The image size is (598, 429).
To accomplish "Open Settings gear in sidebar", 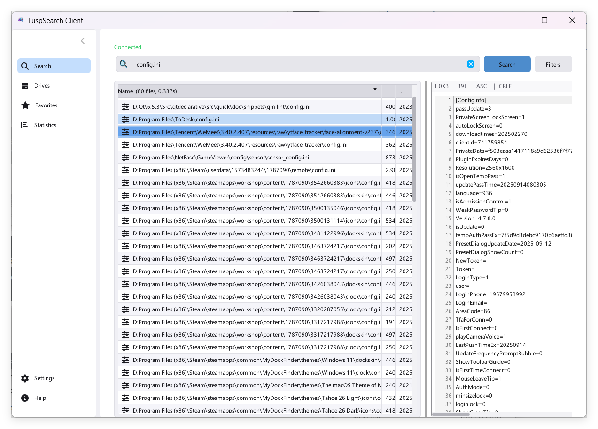I will pos(25,378).
